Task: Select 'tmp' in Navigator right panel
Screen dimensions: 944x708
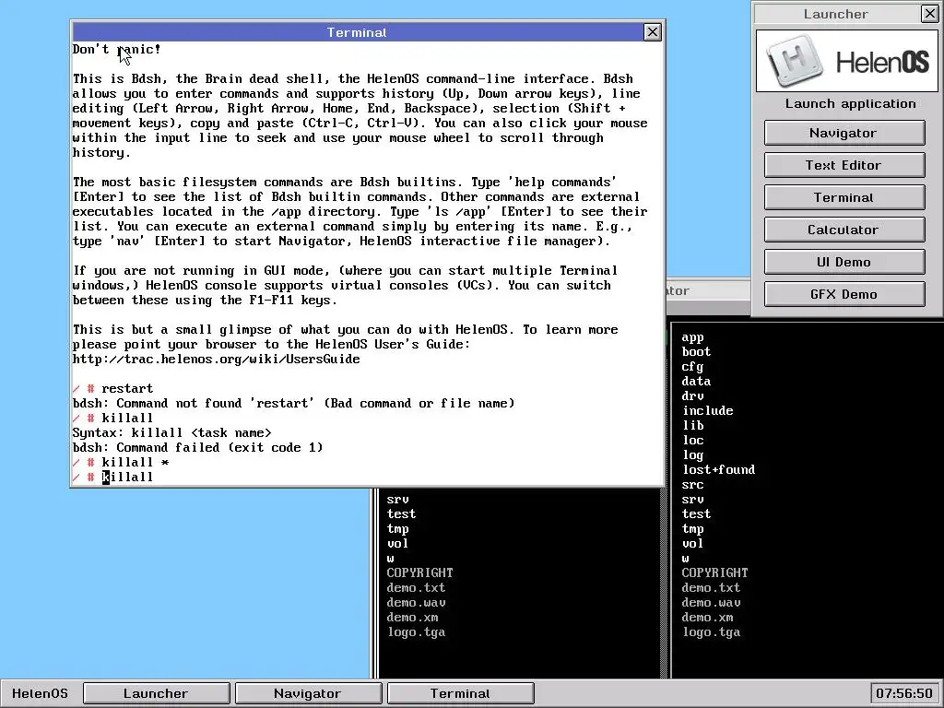Action: click(692, 528)
